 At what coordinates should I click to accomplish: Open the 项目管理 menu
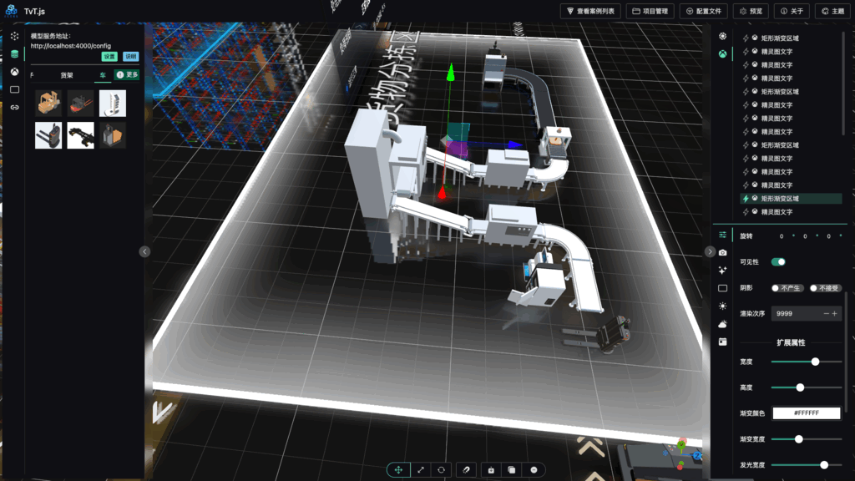650,12
